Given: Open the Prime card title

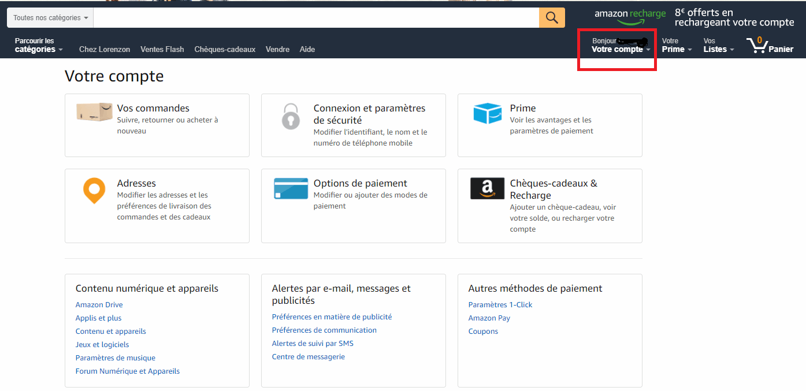Looking at the screenshot, I should [523, 108].
